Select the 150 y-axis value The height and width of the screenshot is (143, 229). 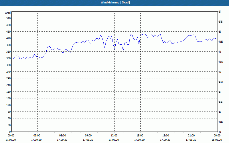[x=9, y=98]
